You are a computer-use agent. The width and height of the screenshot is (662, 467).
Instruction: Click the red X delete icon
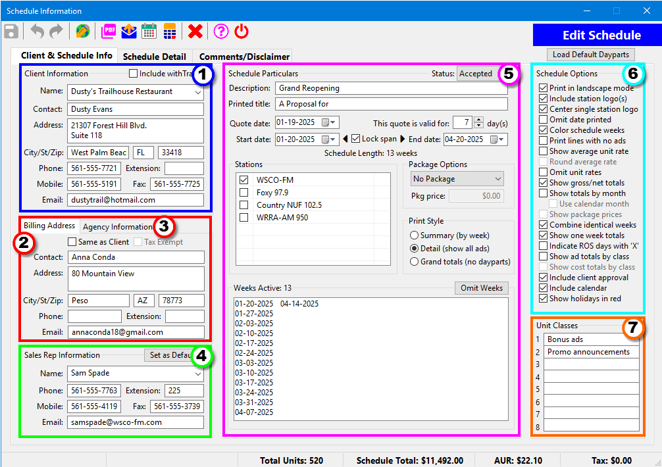(x=195, y=32)
